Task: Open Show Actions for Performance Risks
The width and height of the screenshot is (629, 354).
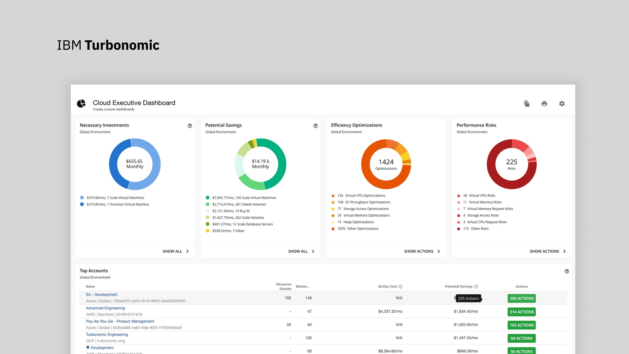Action: point(547,251)
